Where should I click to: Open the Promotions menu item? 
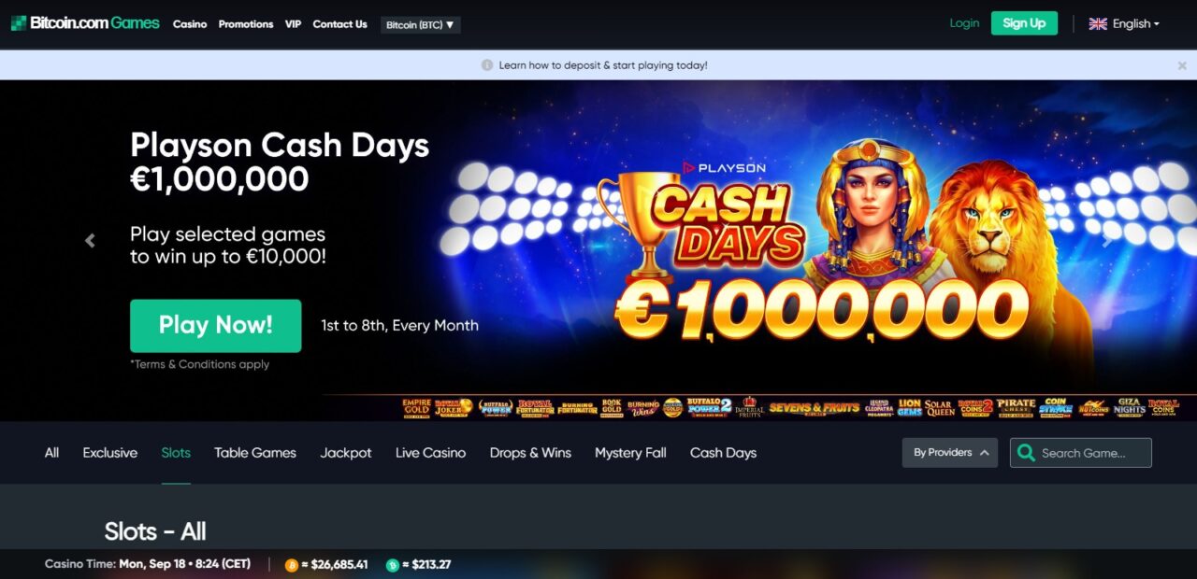[x=246, y=24]
